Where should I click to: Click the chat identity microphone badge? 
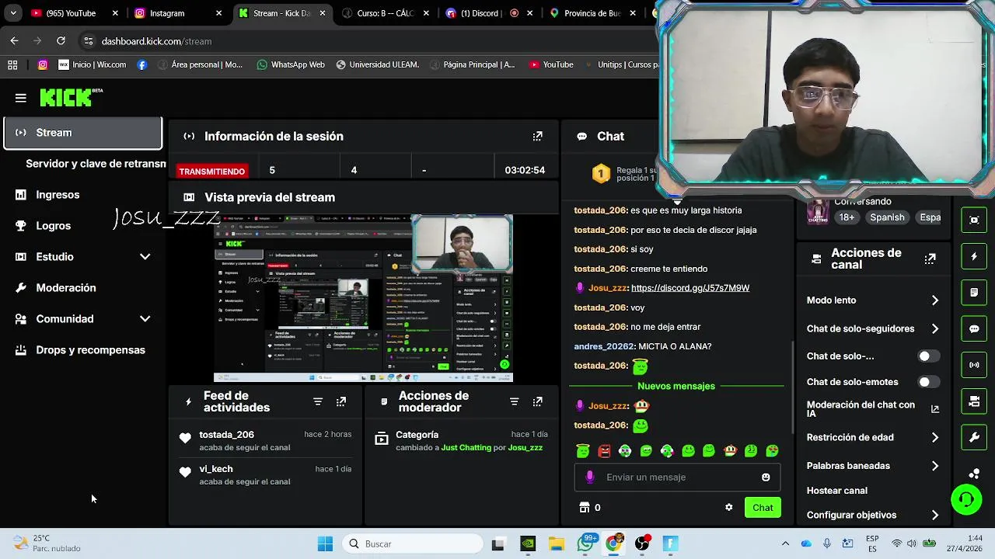coord(590,477)
